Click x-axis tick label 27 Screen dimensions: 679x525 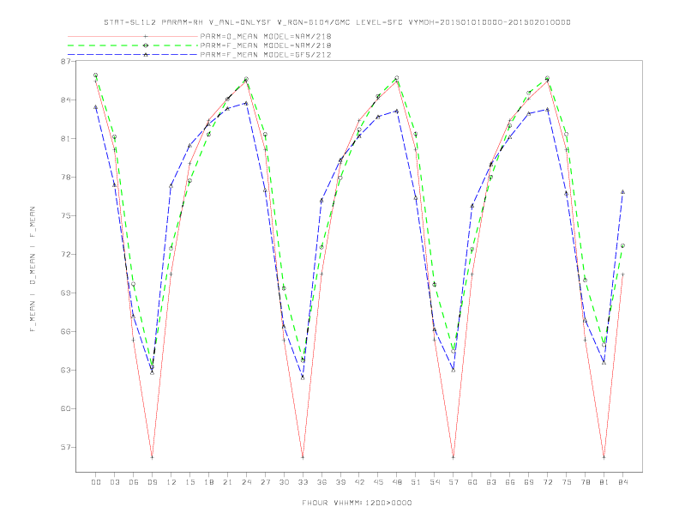(265, 482)
